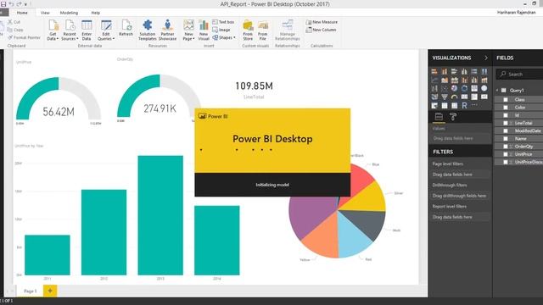This screenshot has height=305, width=543.
Task: Select the Stacked bar chart visualization
Action: click(x=434, y=71)
